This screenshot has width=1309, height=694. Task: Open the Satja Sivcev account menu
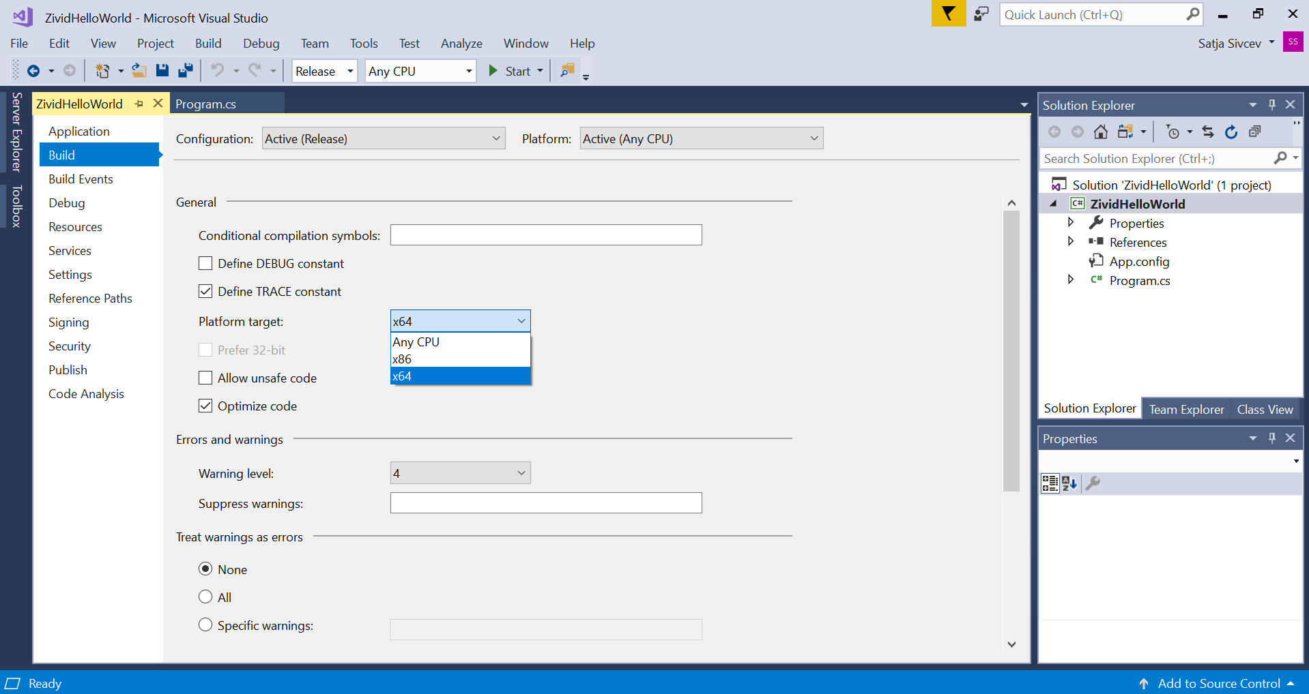1236,43
